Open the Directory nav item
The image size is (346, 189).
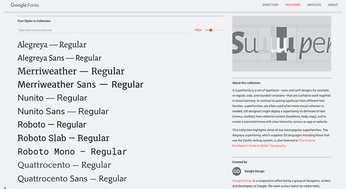pos(271,5)
